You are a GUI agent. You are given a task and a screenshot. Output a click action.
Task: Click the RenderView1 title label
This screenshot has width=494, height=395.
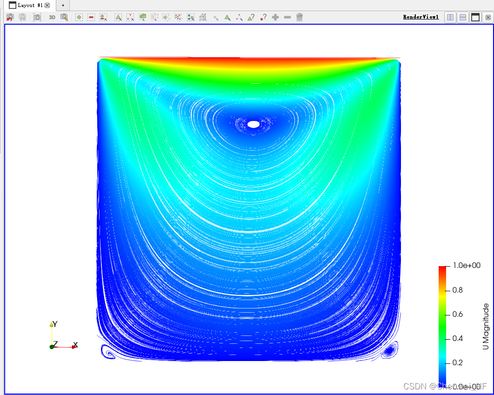click(421, 17)
